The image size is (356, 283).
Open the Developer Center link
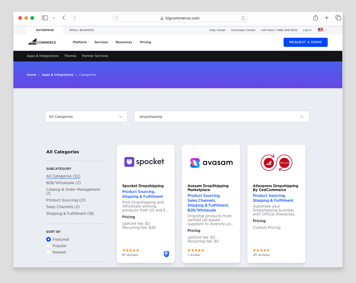pyautogui.click(x=243, y=30)
